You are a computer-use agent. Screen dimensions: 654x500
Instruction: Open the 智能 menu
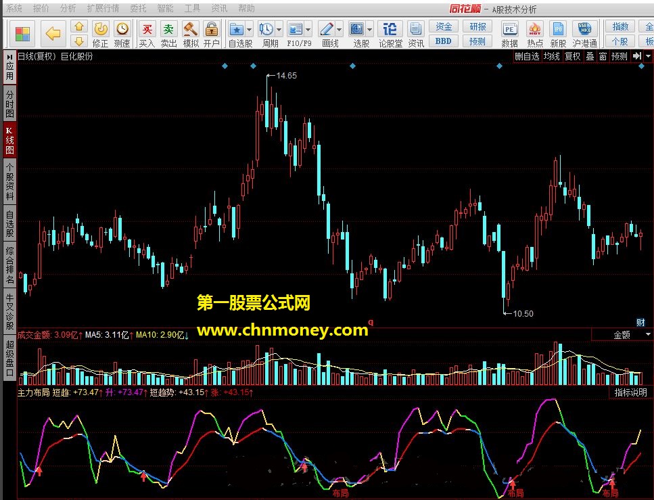click(x=165, y=8)
